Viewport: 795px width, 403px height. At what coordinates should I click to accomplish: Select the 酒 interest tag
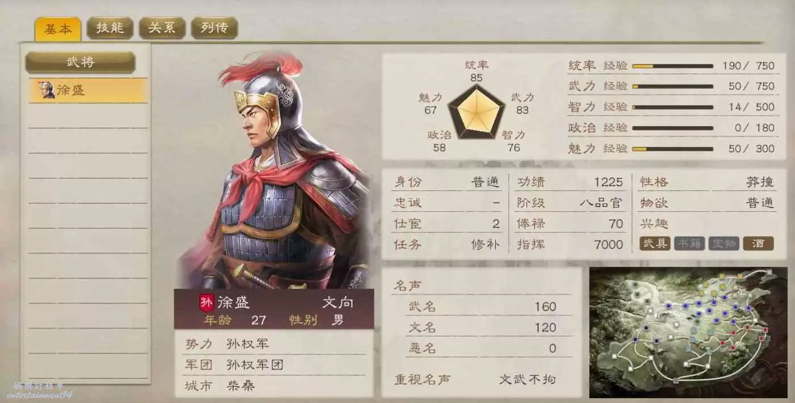click(758, 244)
